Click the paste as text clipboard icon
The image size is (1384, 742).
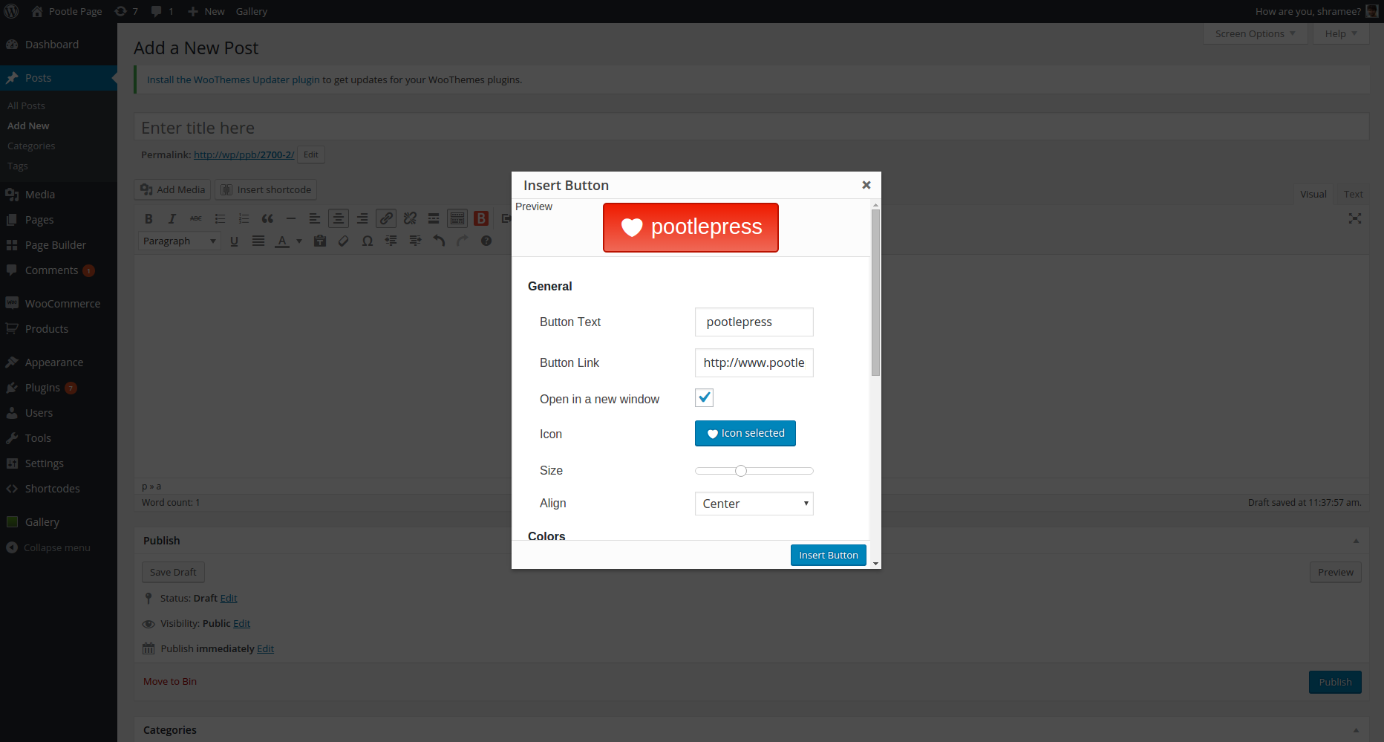pyautogui.click(x=320, y=241)
